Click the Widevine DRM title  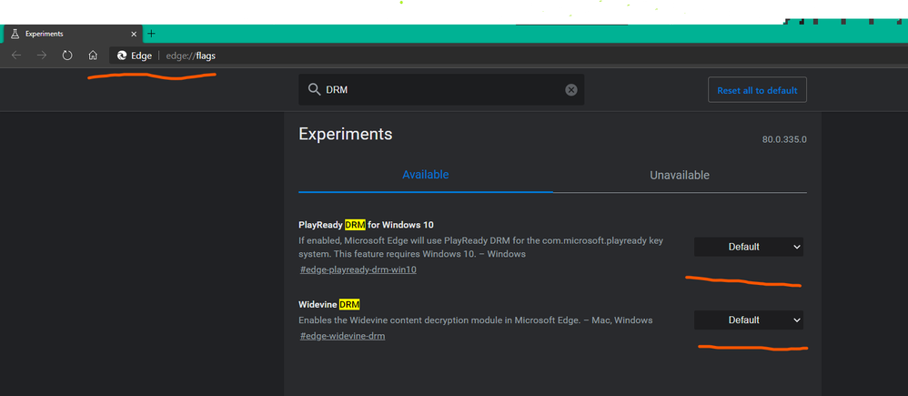pyautogui.click(x=329, y=304)
